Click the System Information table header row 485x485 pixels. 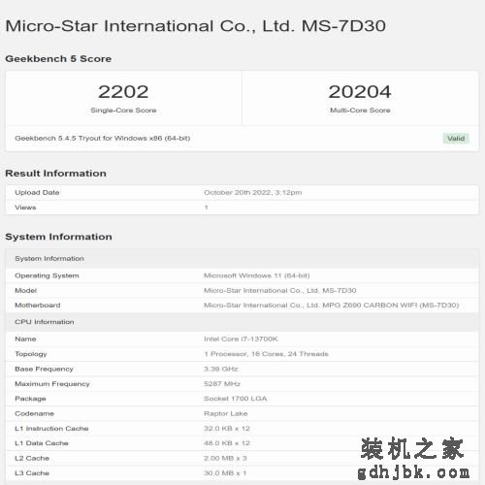[x=242, y=259]
